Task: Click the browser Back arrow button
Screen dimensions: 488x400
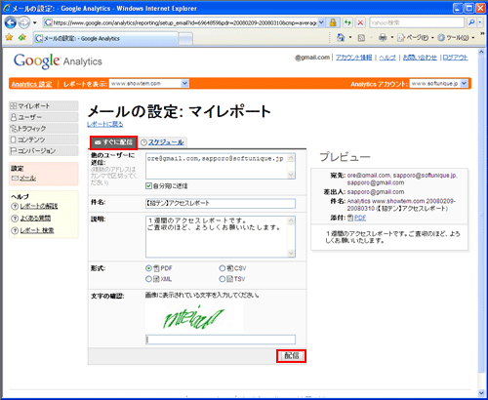Action: [x=10, y=22]
